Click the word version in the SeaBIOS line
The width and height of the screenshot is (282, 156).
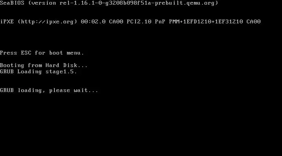pos(44,3)
